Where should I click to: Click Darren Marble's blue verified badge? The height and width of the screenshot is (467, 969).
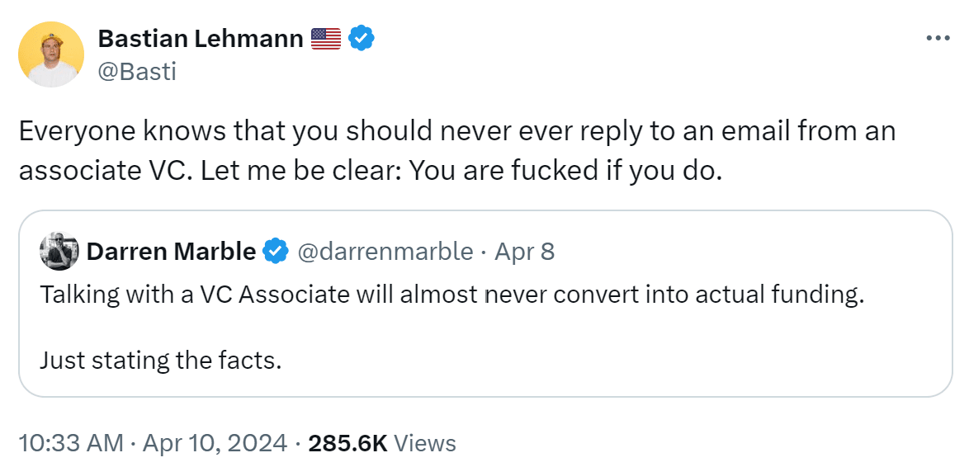click(x=275, y=252)
